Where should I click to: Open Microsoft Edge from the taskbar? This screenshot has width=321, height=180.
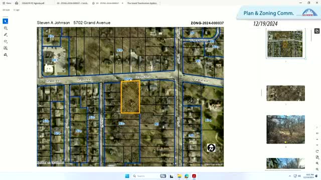point(187,176)
